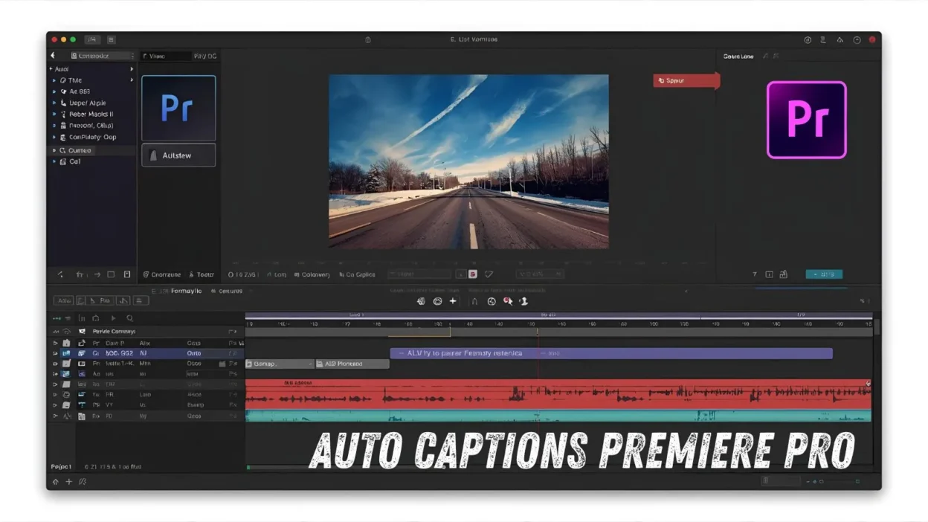Click the emoji face icon above the timeline
The image size is (928, 522).
click(437, 301)
